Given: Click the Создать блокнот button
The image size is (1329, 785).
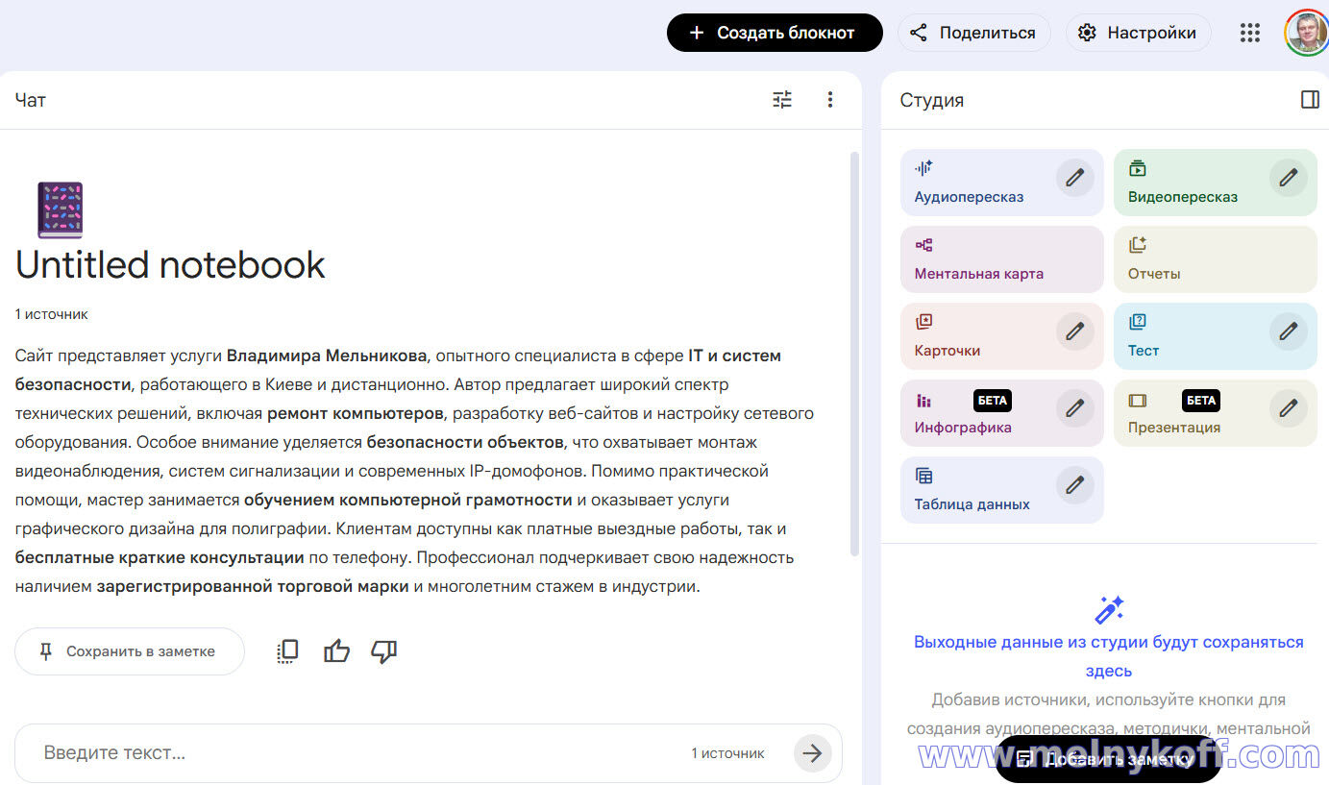Looking at the screenshot, I should [775, 33].
